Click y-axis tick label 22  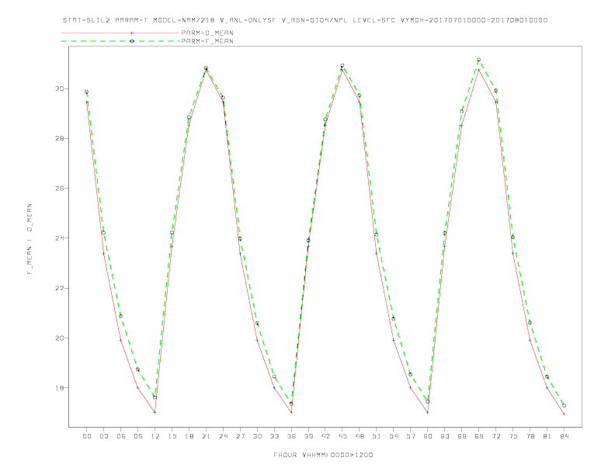59,288
